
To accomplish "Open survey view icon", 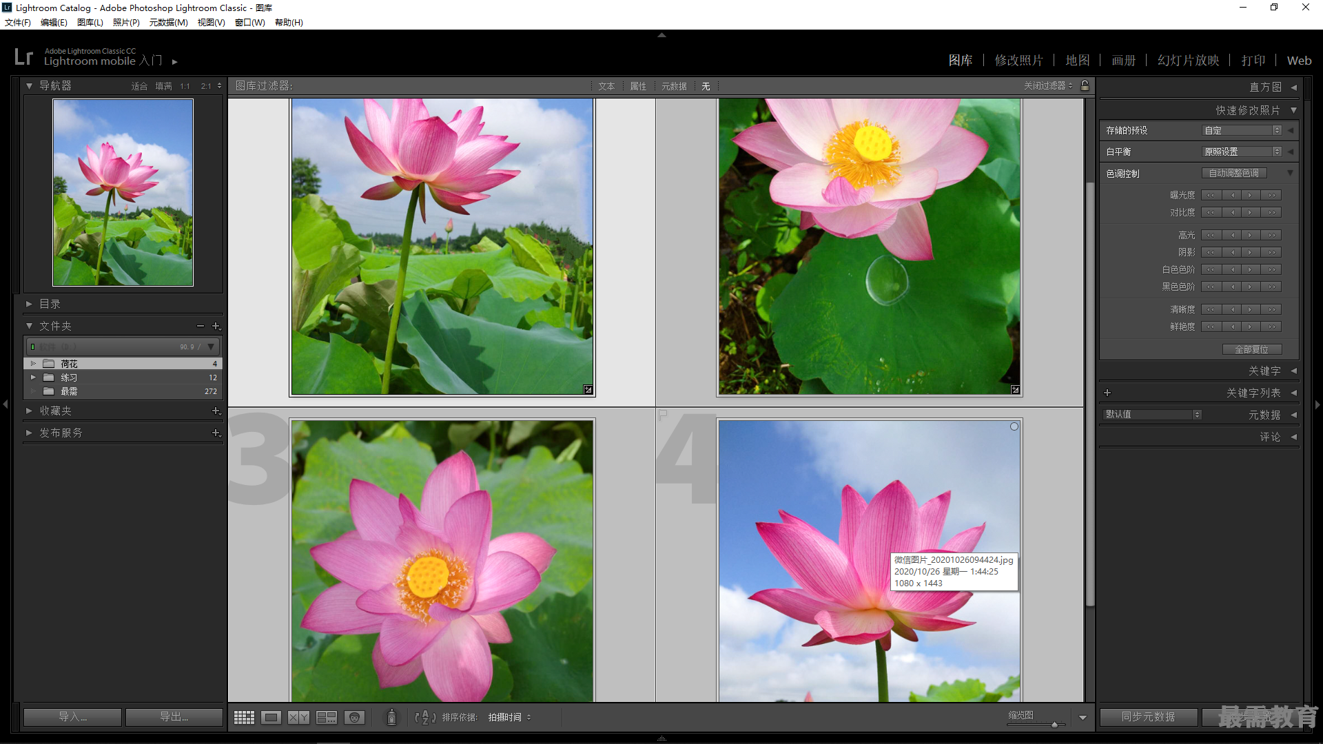I will pos(327,717).
